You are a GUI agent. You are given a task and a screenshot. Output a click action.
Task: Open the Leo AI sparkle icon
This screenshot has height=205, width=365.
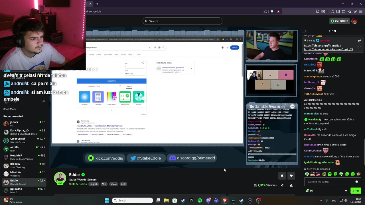(349, 11)
